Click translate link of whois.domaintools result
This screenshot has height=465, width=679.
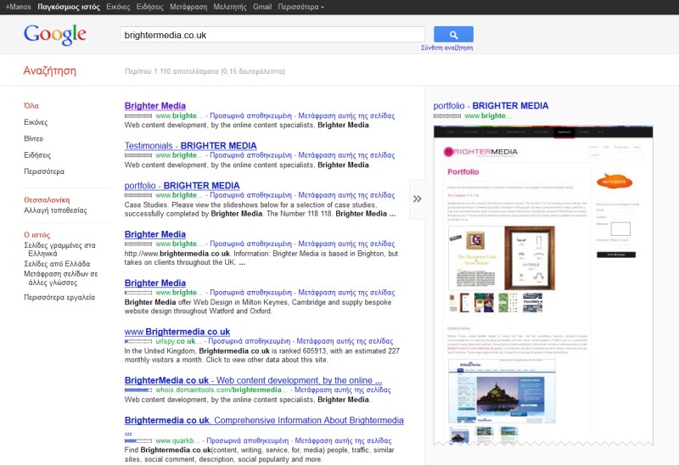343,389
